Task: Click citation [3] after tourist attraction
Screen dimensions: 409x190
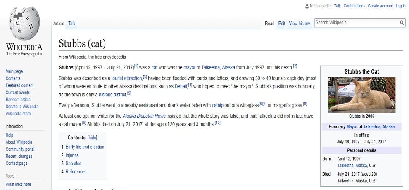Action: coord(145,77)
